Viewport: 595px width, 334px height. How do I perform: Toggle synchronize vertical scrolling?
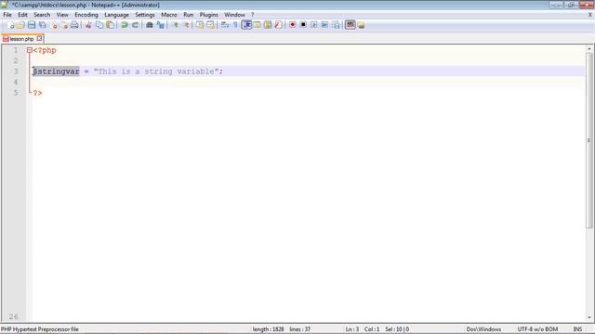(x=200, y=25)
